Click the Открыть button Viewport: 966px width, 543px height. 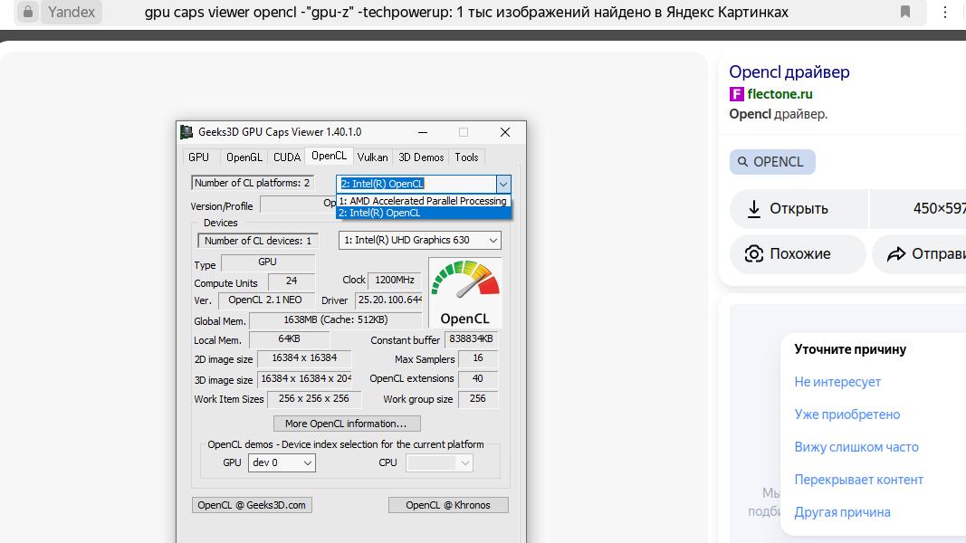pyautogui.click(x=799, y=209)
